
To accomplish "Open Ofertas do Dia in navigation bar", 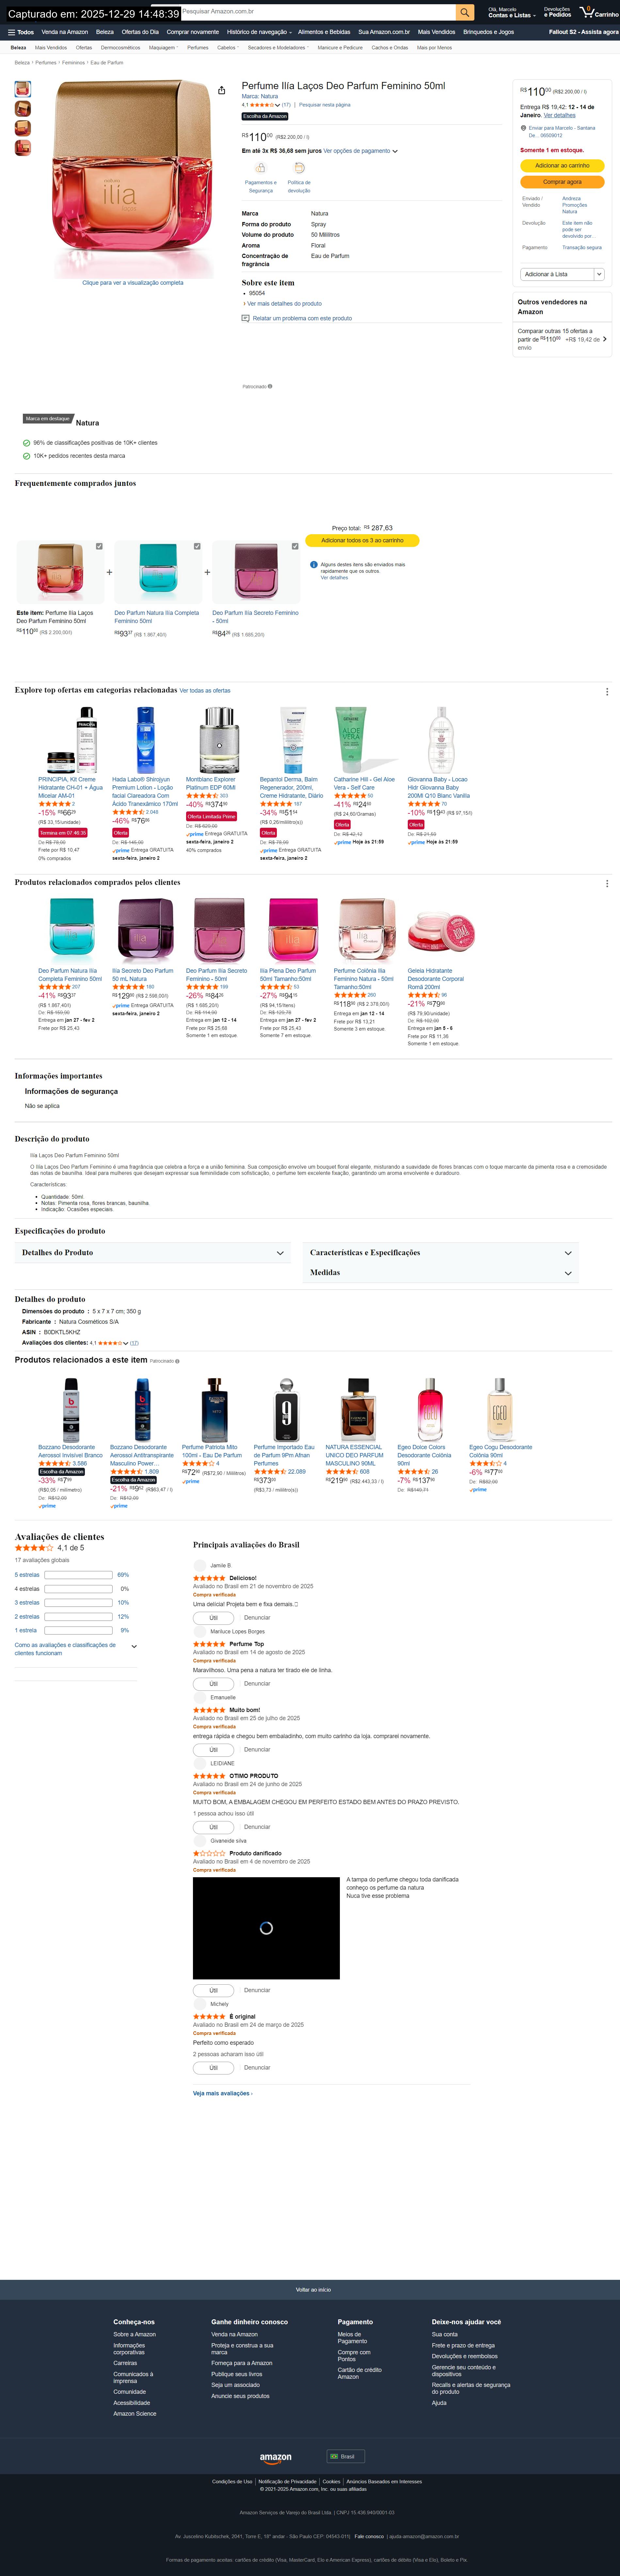I will pos(140,32).
